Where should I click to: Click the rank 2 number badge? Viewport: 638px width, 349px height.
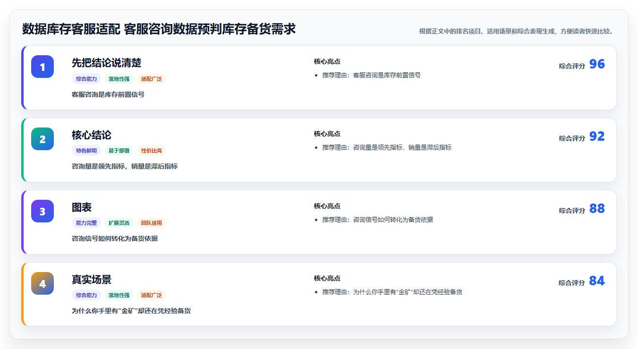pos(43,139)
